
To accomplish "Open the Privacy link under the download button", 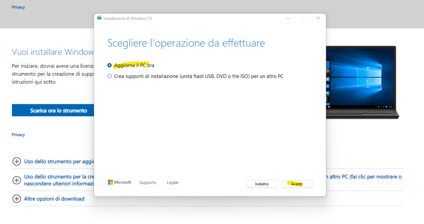I will (18, 135).
